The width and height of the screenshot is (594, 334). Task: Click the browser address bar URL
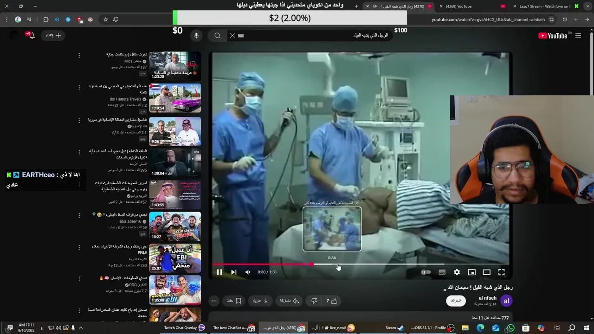(x=488, y=19)
